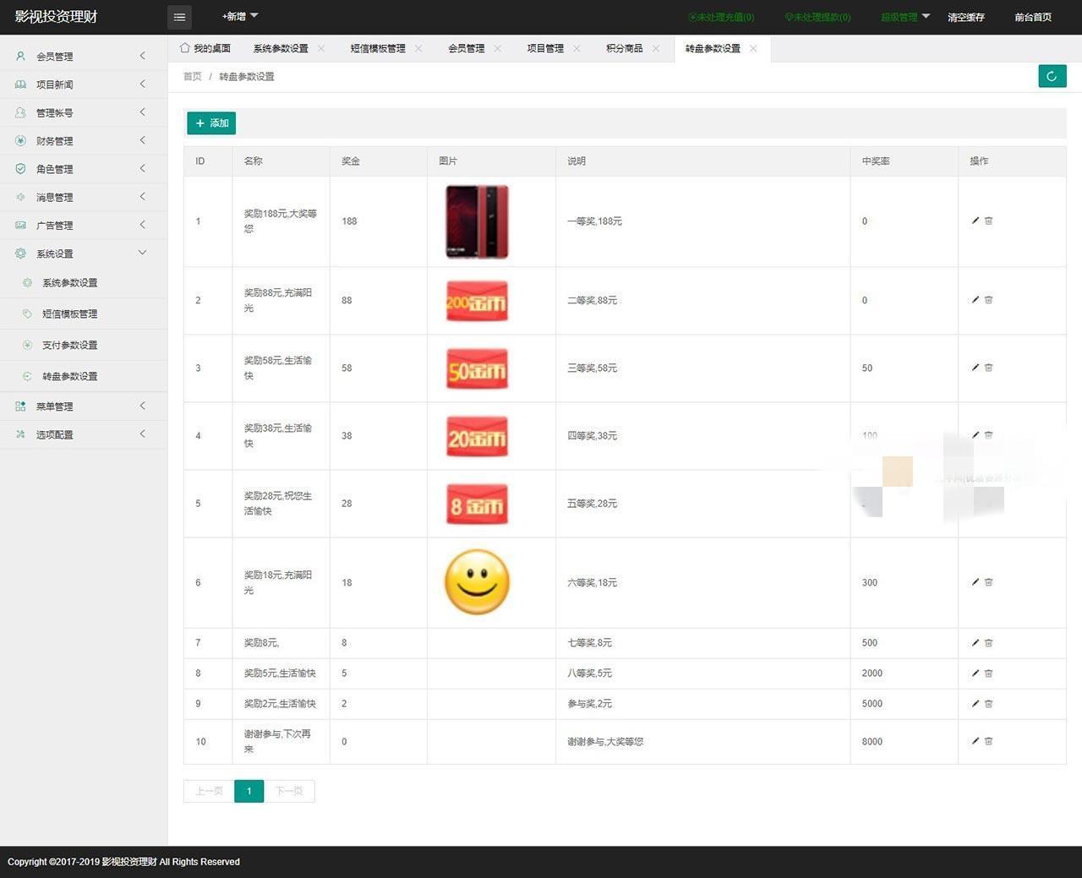1082x878 pixels.
Task: Edit the 奖励188元 prize with pencil icon
Action: (975, 221)
